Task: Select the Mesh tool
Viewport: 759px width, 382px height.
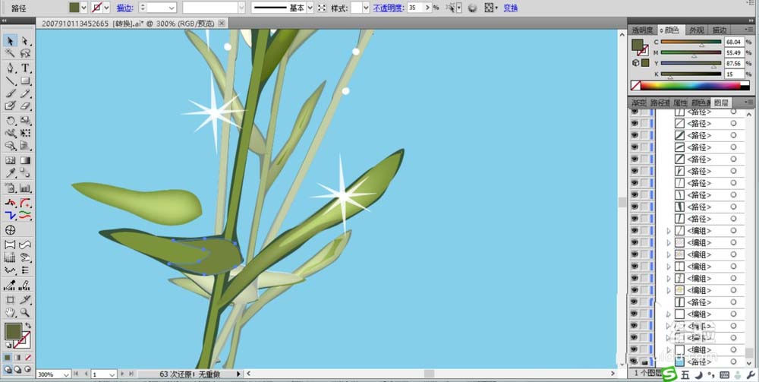Action: 10,160
